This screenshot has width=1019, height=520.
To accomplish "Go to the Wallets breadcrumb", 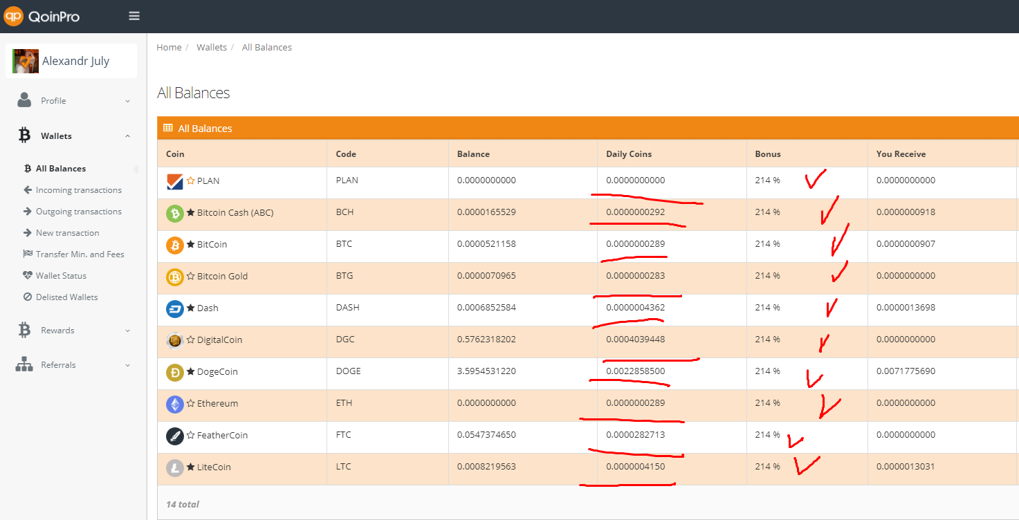I will tap(212, 48).
